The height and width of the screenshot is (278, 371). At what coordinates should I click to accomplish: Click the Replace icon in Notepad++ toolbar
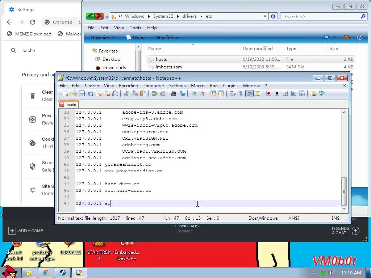coord(182,94)
